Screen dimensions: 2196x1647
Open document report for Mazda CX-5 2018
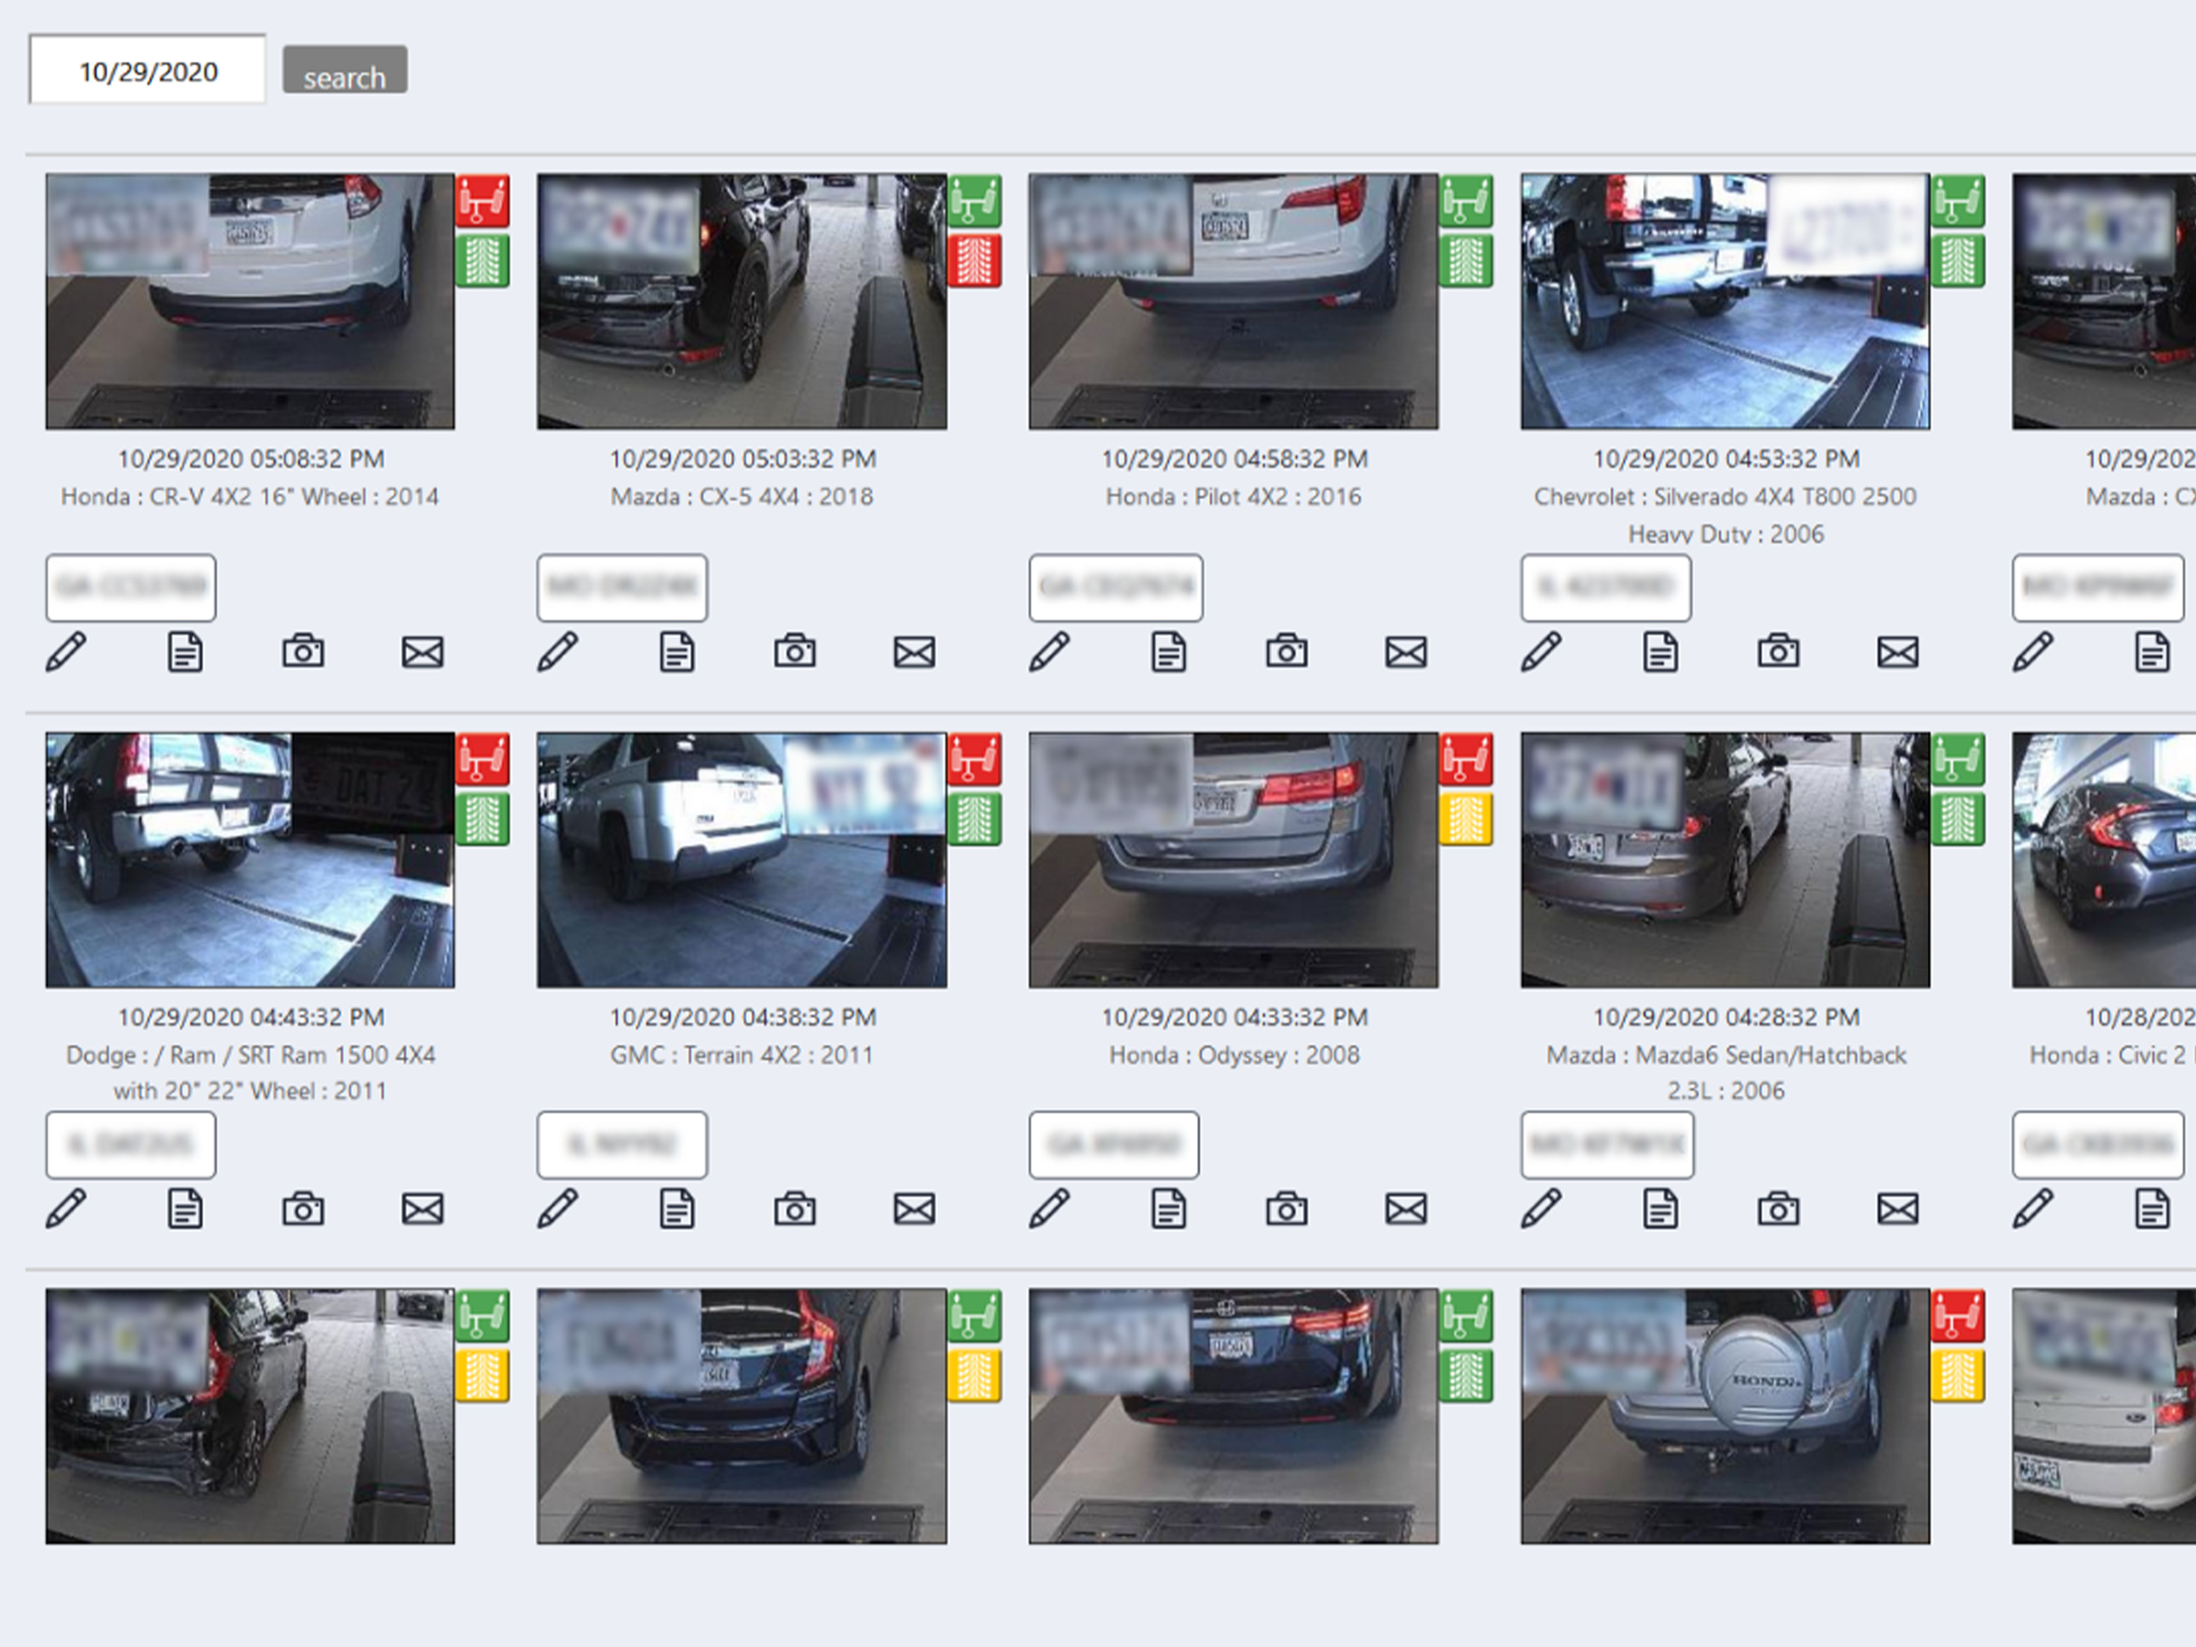pos(677,652)
